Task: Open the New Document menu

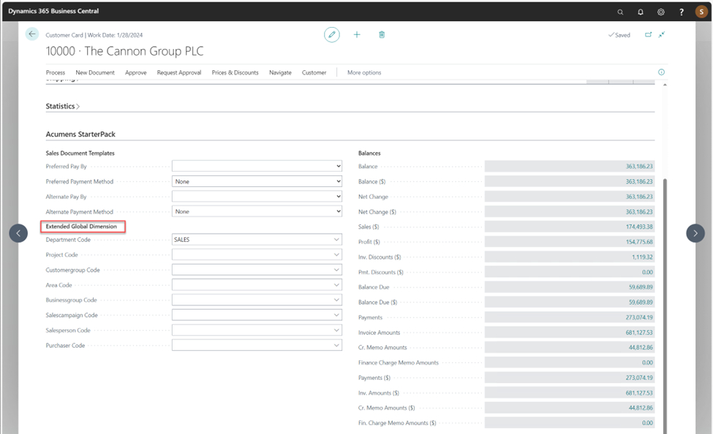Action: tap(95, 73)
